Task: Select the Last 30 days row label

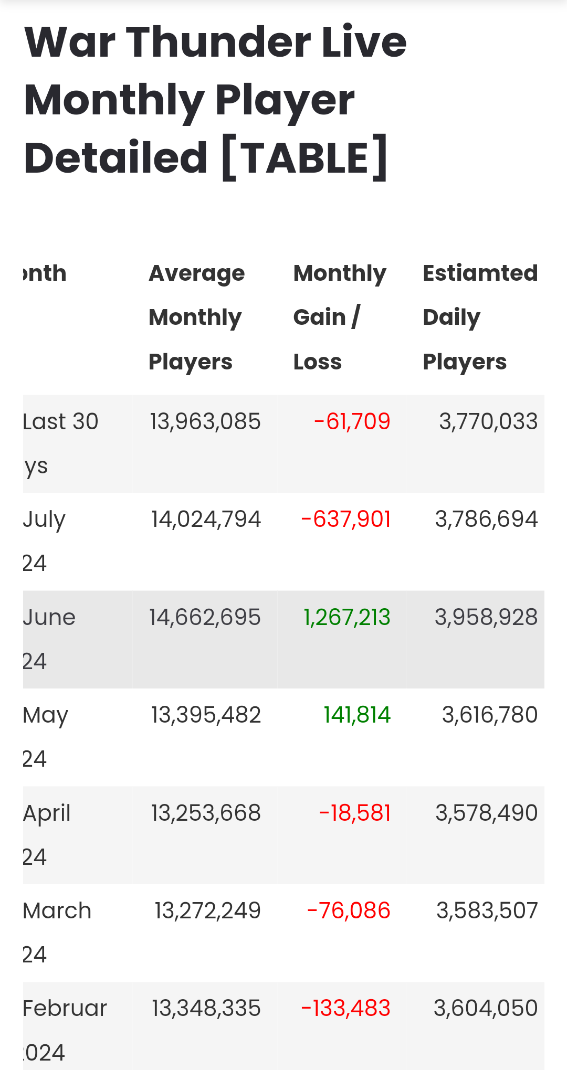Action: (x=60, y=442)
